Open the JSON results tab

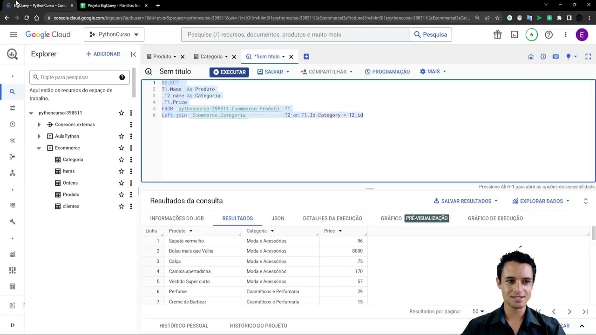(278, 218)
